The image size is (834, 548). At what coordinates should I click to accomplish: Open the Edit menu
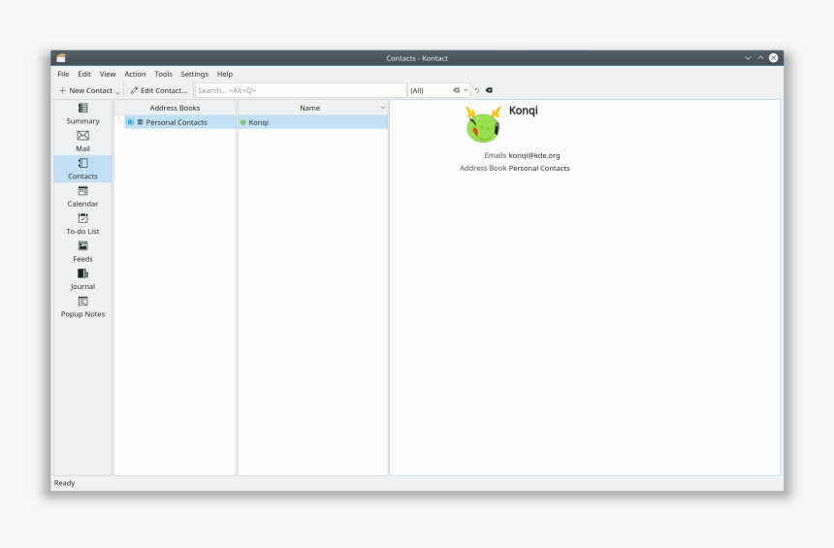click(84, 74)
